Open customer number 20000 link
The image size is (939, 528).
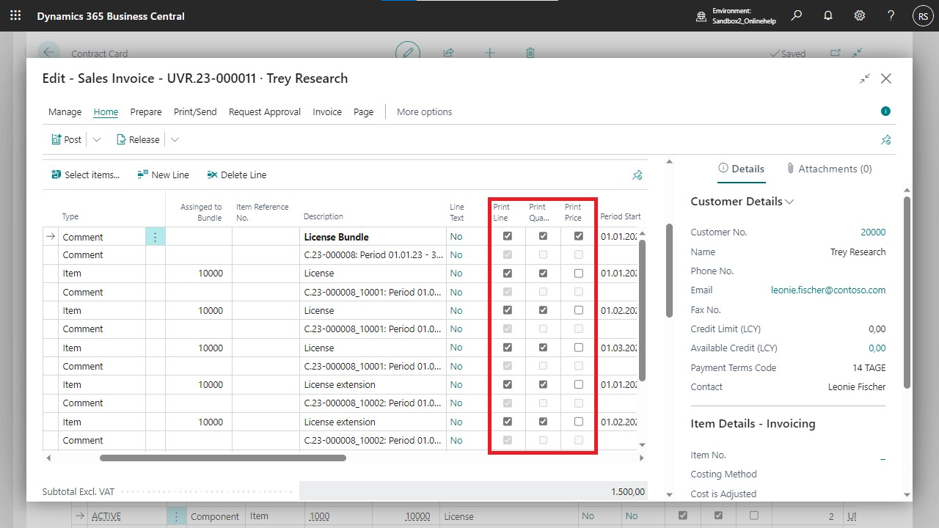pos(873,232)
